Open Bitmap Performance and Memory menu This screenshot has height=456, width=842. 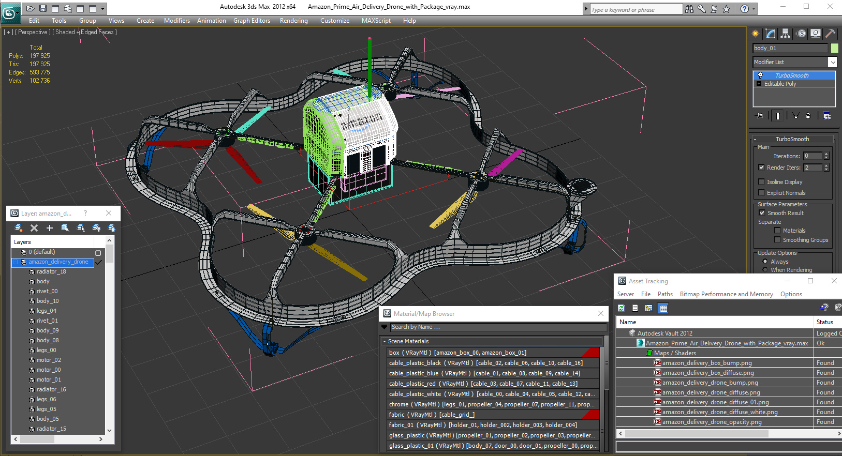727,294
